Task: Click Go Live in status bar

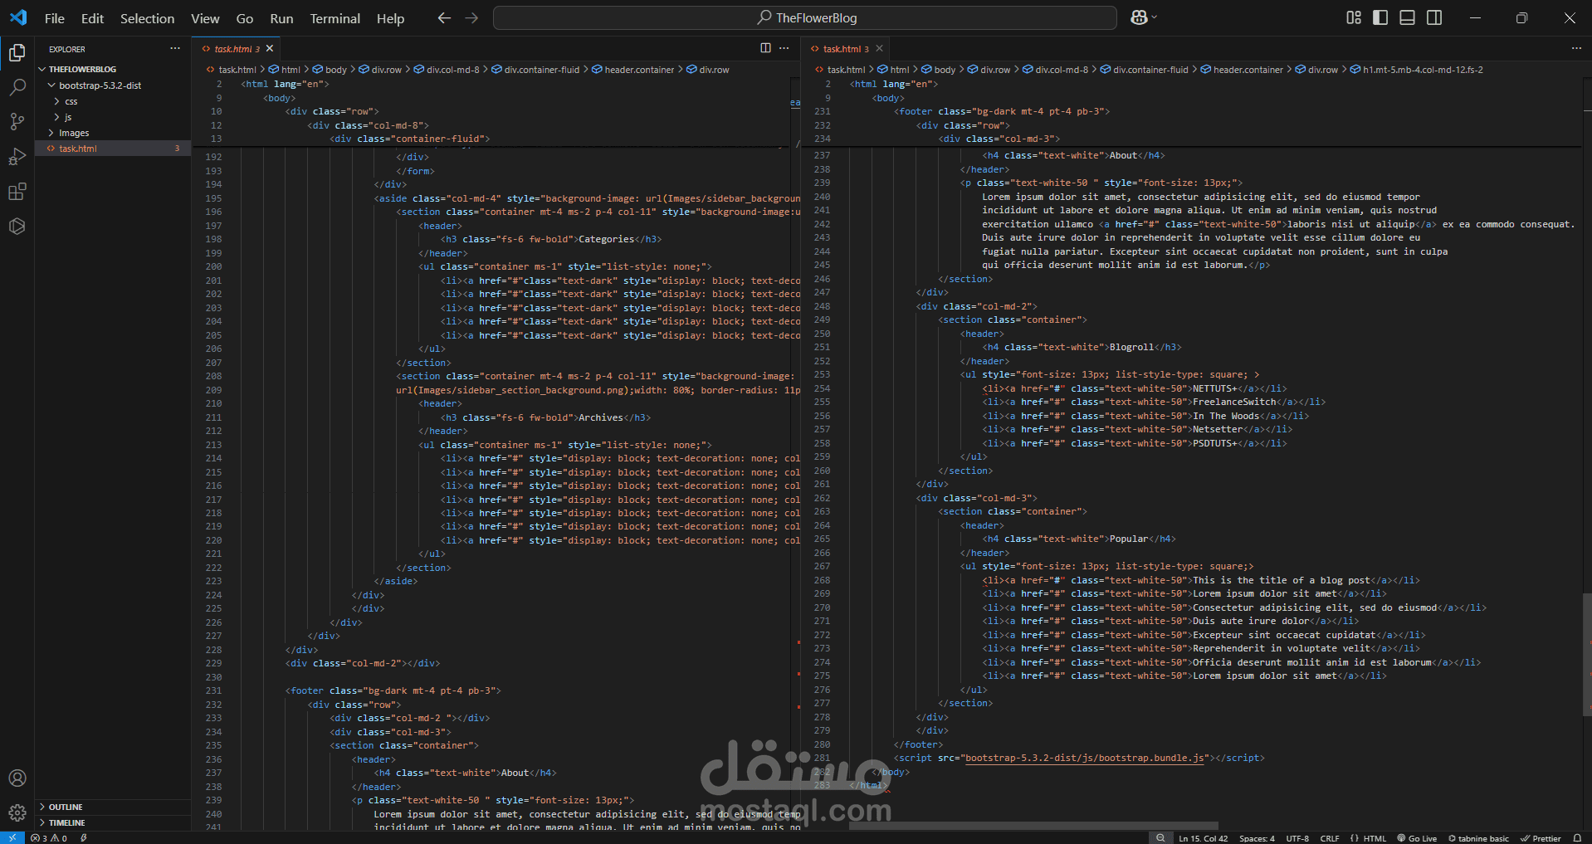Action: click(1417, 838)
